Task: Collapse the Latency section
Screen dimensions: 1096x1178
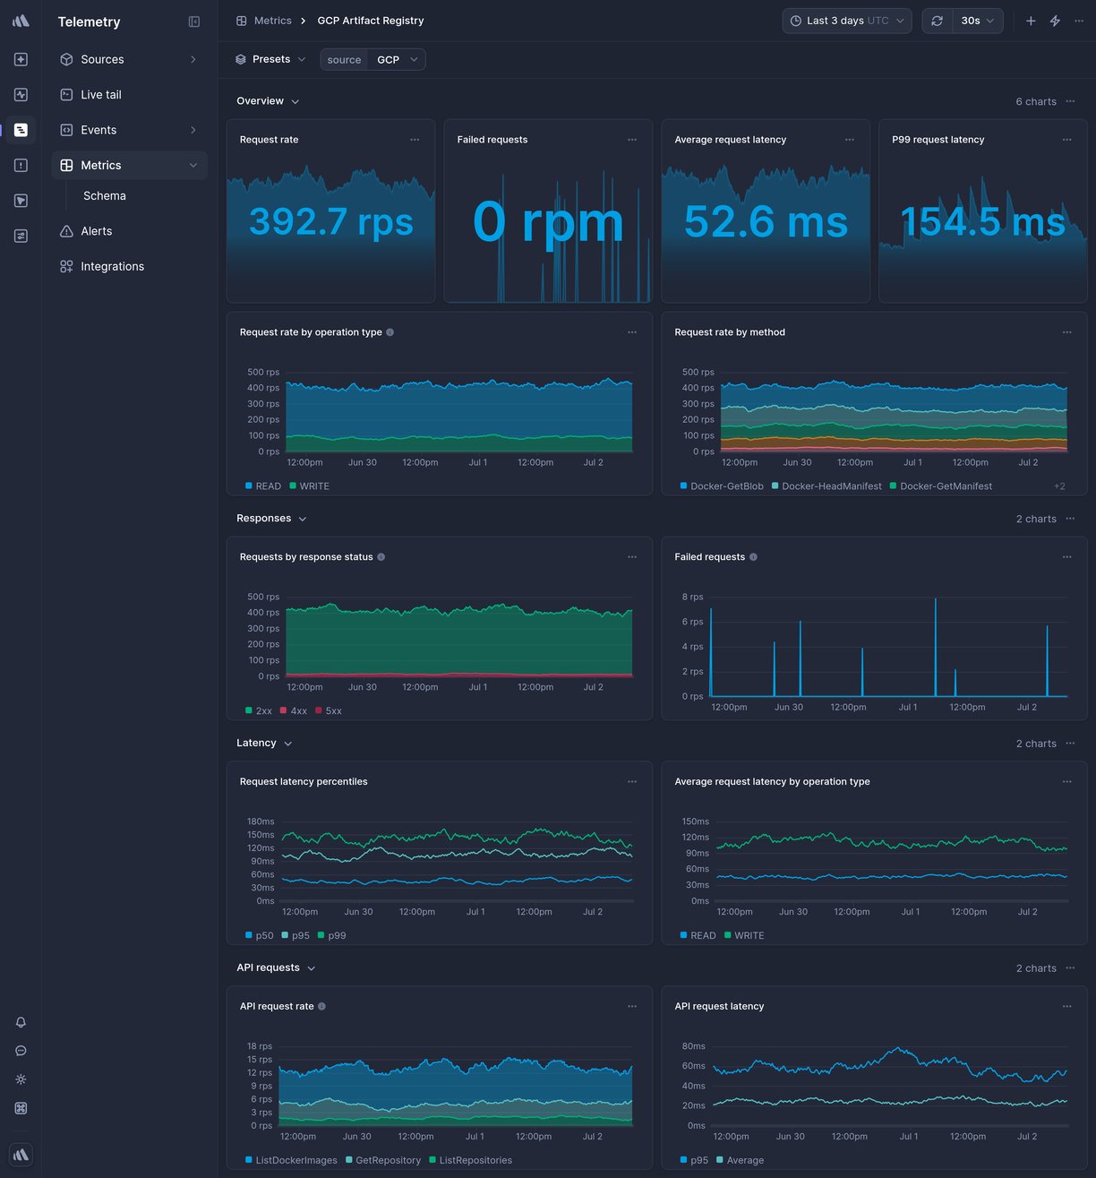Action: pyautogui.click(x=264, y=744)
